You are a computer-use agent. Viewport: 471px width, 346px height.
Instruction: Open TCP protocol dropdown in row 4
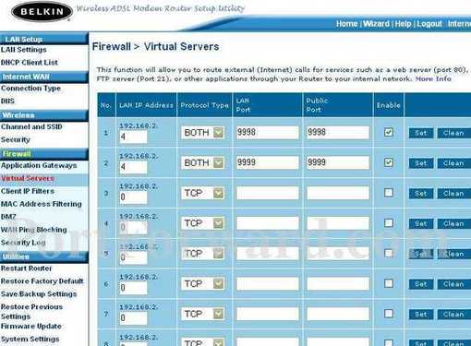tap(202, 223)
